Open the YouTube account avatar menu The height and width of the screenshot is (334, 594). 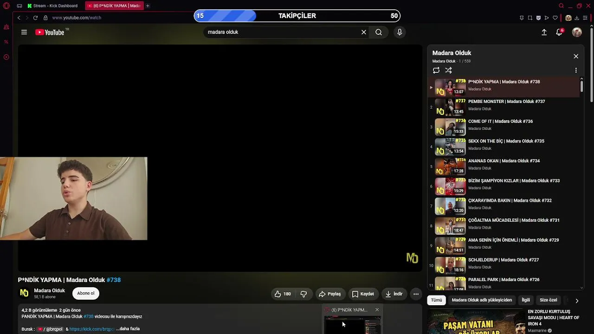tap(577, 32)
